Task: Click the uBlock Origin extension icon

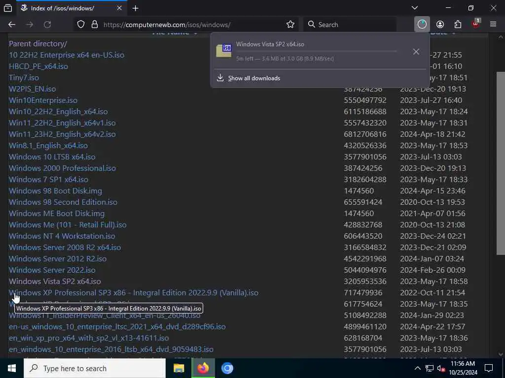Action: 476,24
